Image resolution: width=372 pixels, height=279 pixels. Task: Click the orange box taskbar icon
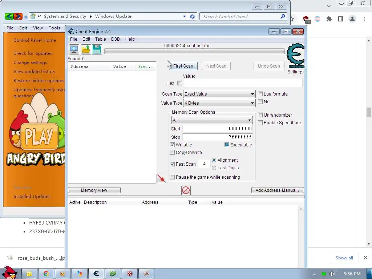62,274
